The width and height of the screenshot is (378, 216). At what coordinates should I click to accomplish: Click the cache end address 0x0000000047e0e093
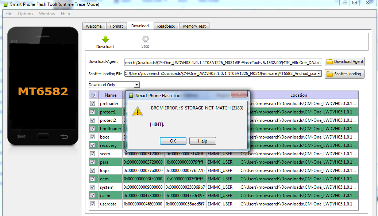185,196
